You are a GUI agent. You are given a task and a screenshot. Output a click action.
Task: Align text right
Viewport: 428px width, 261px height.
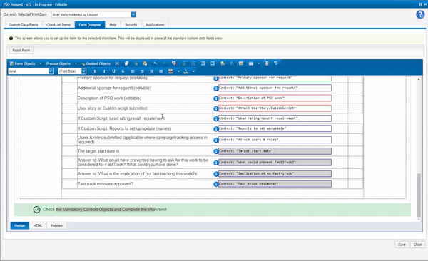151,71
